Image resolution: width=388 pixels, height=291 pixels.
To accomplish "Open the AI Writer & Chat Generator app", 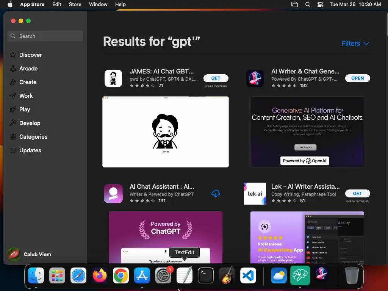I will coord(358,78).
